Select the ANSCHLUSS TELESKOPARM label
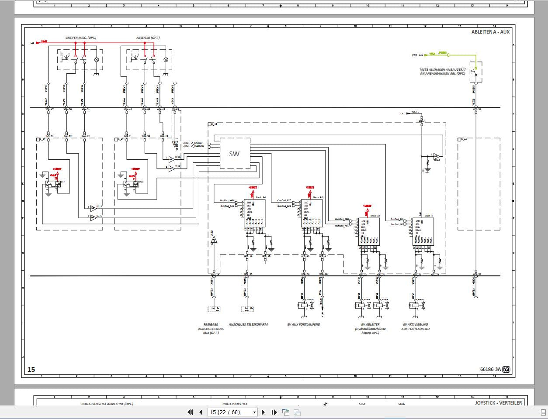 pos(248,325)
